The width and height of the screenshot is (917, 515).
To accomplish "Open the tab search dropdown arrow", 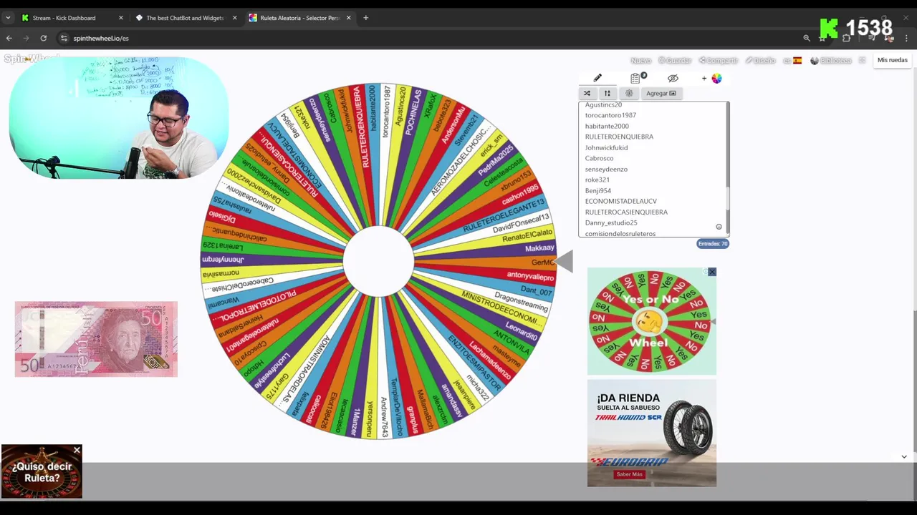I will click(x=8, y=18).
